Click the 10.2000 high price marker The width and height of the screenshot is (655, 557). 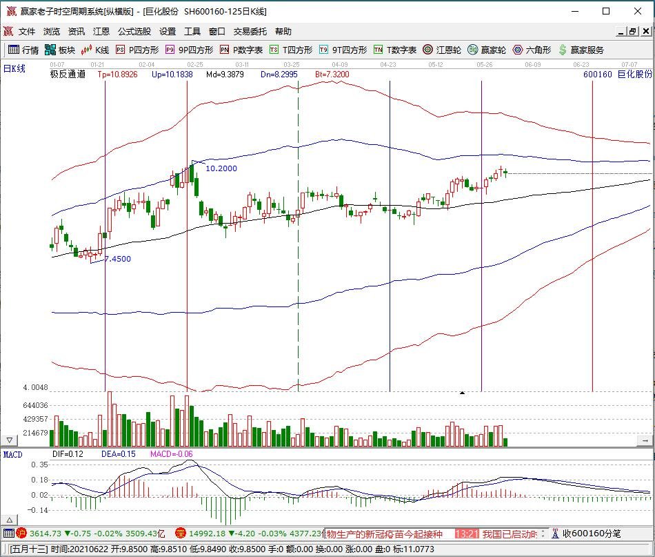[x=221, y=168]
